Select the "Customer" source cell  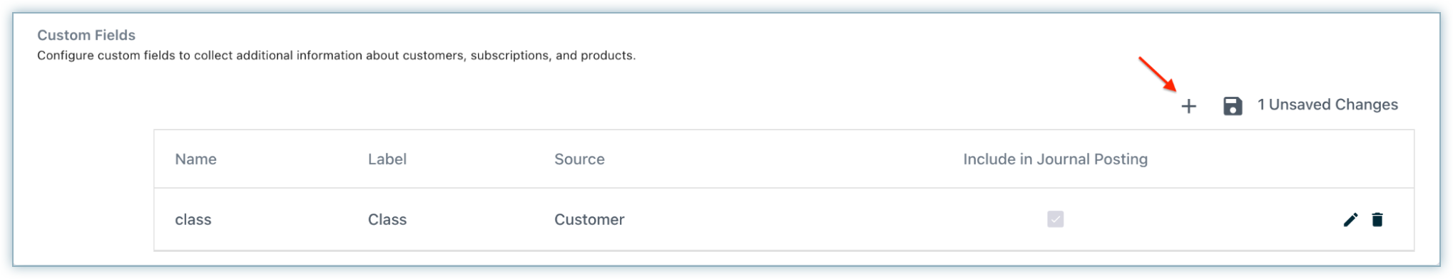(589, 220)
